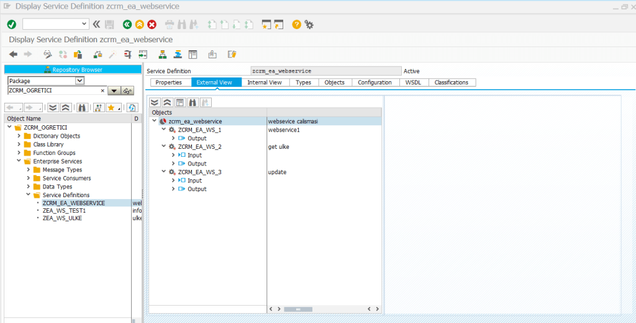Image resolution: width=636 pixels, height=323 pixels.
Task: Click the Customize Local Layout gear icon
Action: (309, 24)
